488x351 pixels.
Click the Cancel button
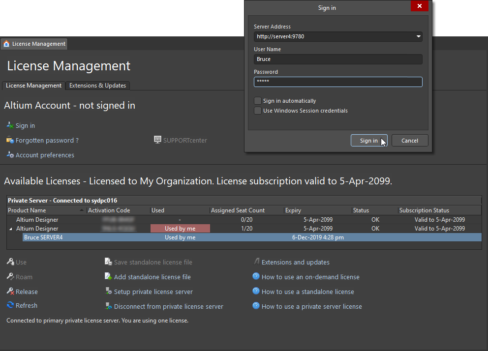(x=409, y=141)
